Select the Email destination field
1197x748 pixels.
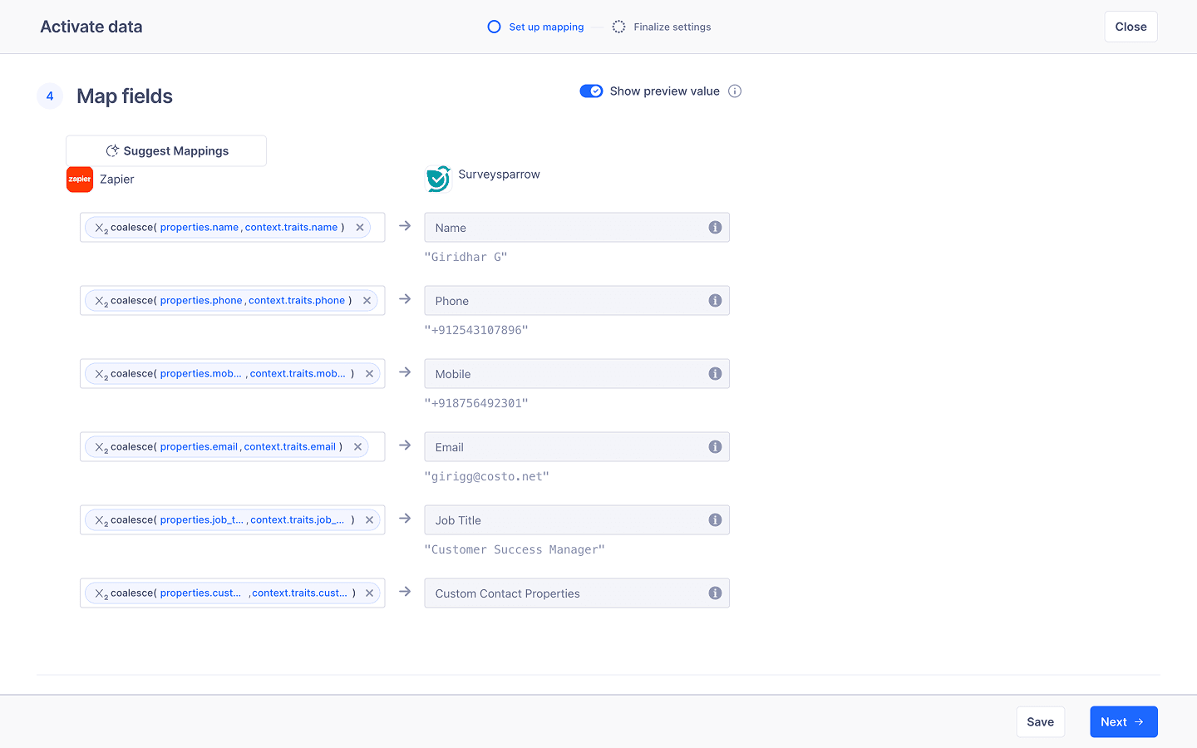(577, 447)
